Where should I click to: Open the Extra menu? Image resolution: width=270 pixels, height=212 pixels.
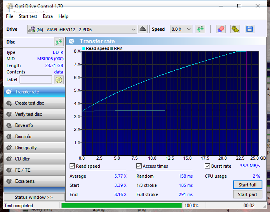coord(48,16)
